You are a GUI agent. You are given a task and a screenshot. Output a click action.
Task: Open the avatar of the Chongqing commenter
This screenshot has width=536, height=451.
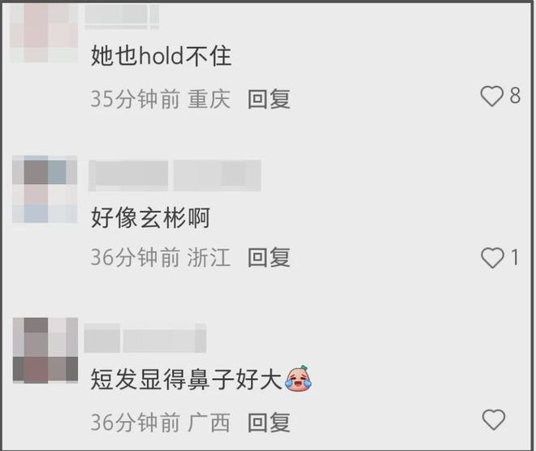(x=44, y=32)
